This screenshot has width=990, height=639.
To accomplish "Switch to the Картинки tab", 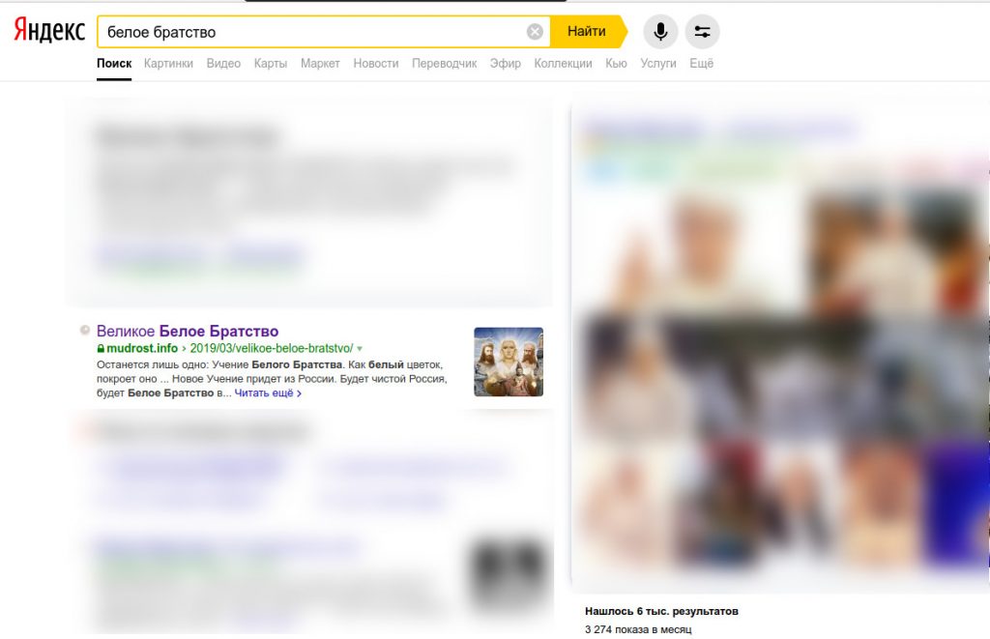I will (x=168, y=63).
